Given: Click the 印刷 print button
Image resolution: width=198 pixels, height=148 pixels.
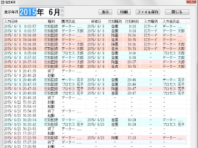Looking at the screenshot, I should tap(124, 12).
